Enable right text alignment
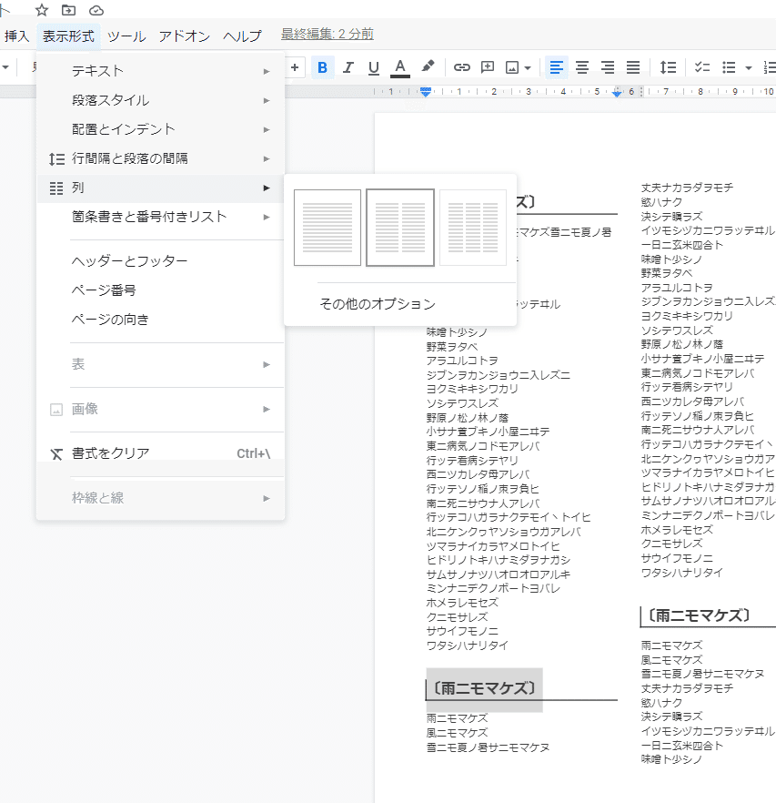Screen dimensions: 776x803 (x=606, y=67)
